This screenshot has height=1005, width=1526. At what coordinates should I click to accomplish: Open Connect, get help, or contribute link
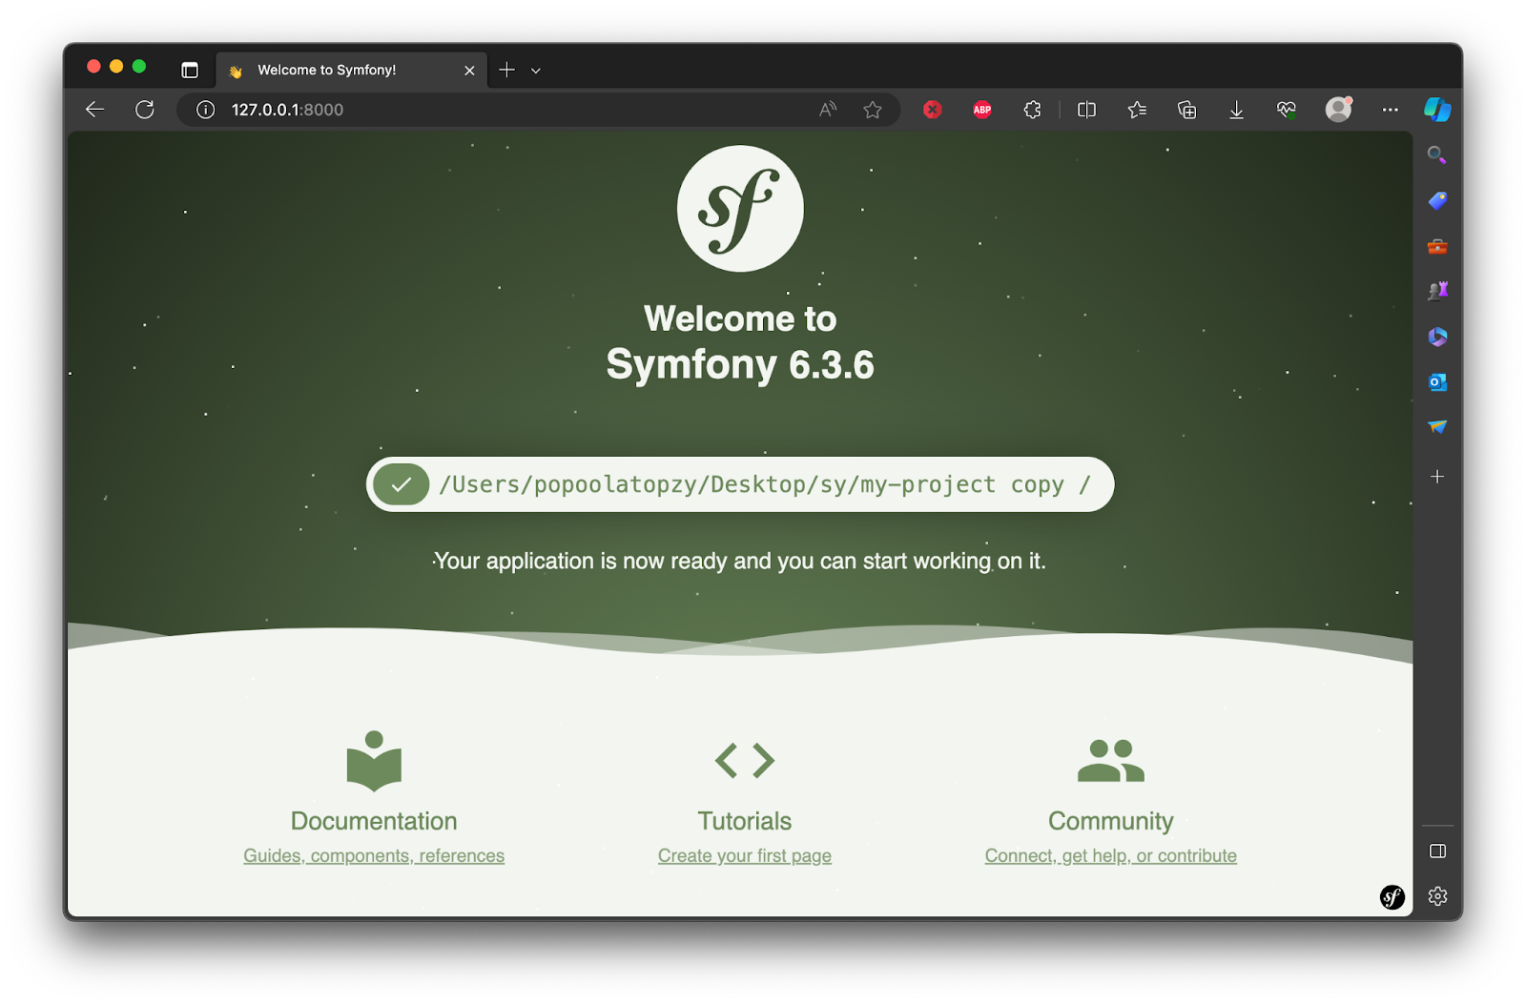(1111, 855)
